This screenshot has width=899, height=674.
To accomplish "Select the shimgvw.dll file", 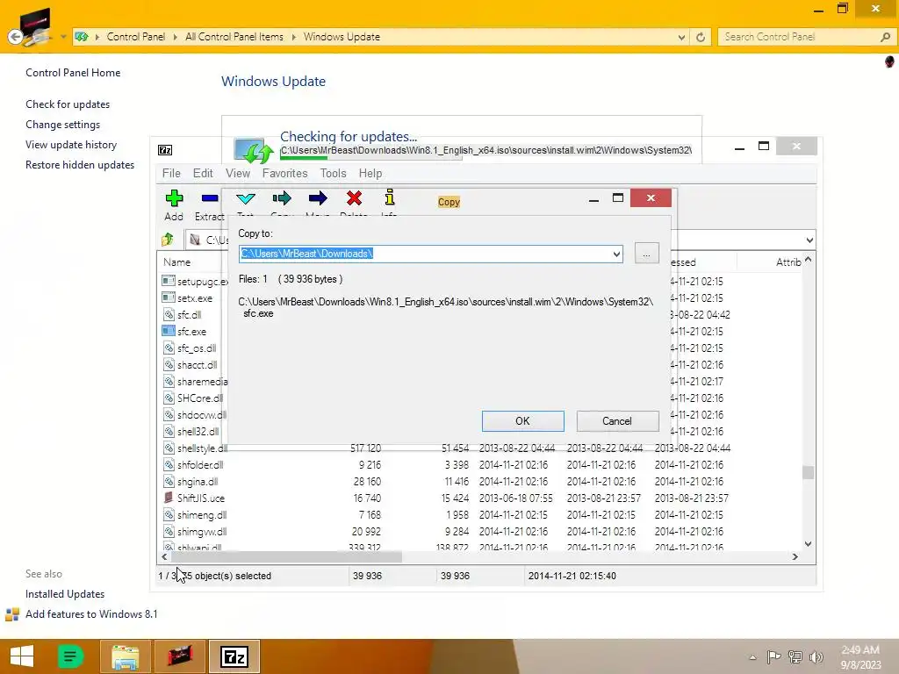I will 201,531.
